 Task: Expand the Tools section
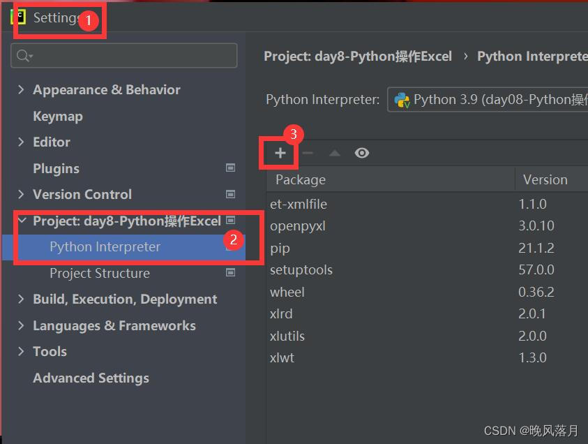[x=21, y=351]
